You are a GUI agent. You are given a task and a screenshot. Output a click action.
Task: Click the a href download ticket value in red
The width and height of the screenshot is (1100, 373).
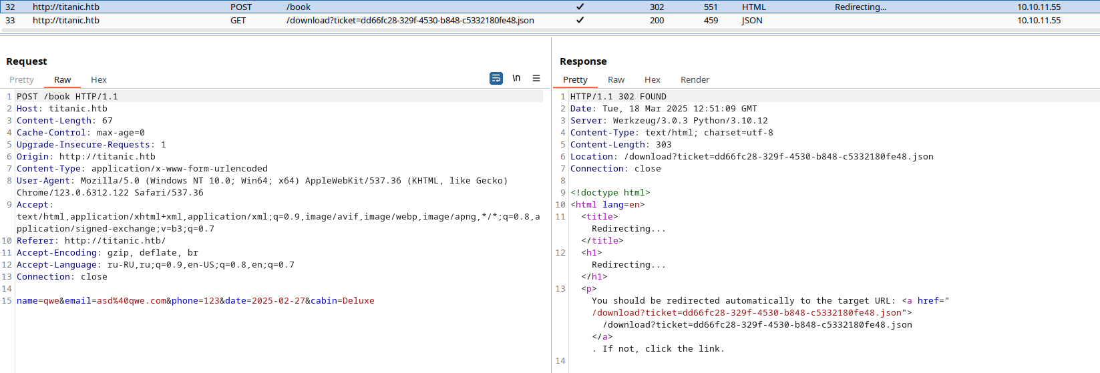[747, 312]
